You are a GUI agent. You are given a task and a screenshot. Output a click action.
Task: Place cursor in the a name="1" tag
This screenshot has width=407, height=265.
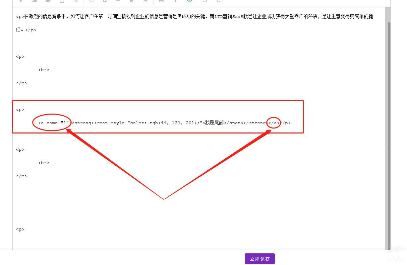53,123
